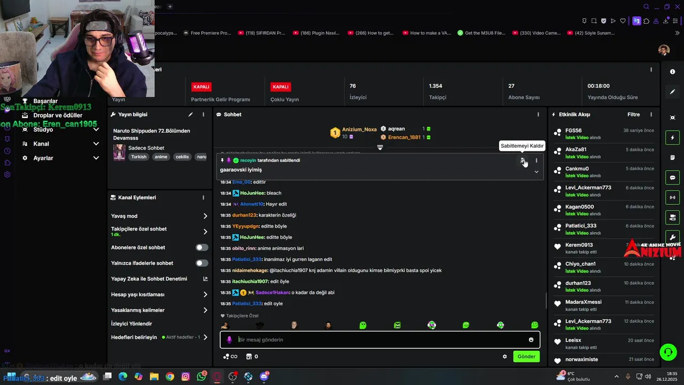This screenshot has width=684, height=385.
Task: Click the purple microphone icon in chat input
Action: point(229,340)
